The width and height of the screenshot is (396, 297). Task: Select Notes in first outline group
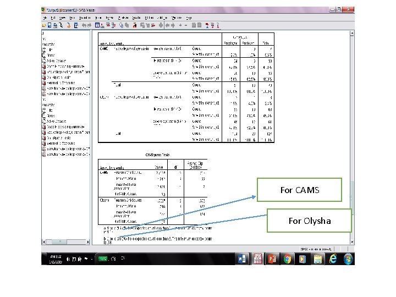(x=51, y=55)
